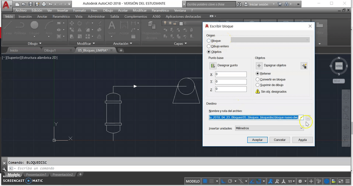Click the Designar punto pick-point icon

pyautogui.click(x=213, y=66)
